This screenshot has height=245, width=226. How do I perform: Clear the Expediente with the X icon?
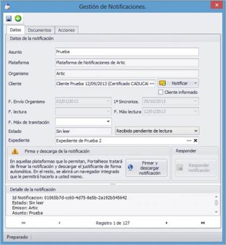(195, 140)
